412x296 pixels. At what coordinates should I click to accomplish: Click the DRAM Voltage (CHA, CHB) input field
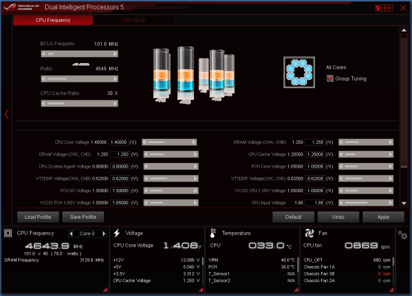tap(315, 142)
